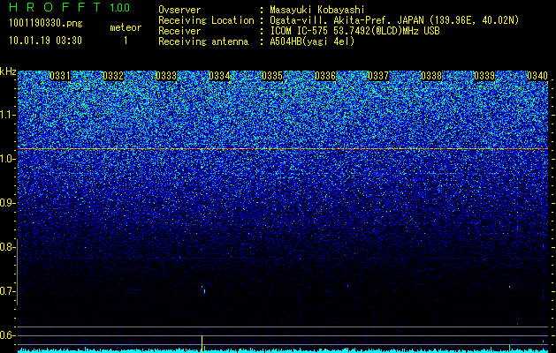Click the meteor label
Image resolution: width=556 pixels, height=353 pixels.
point(126,27)
